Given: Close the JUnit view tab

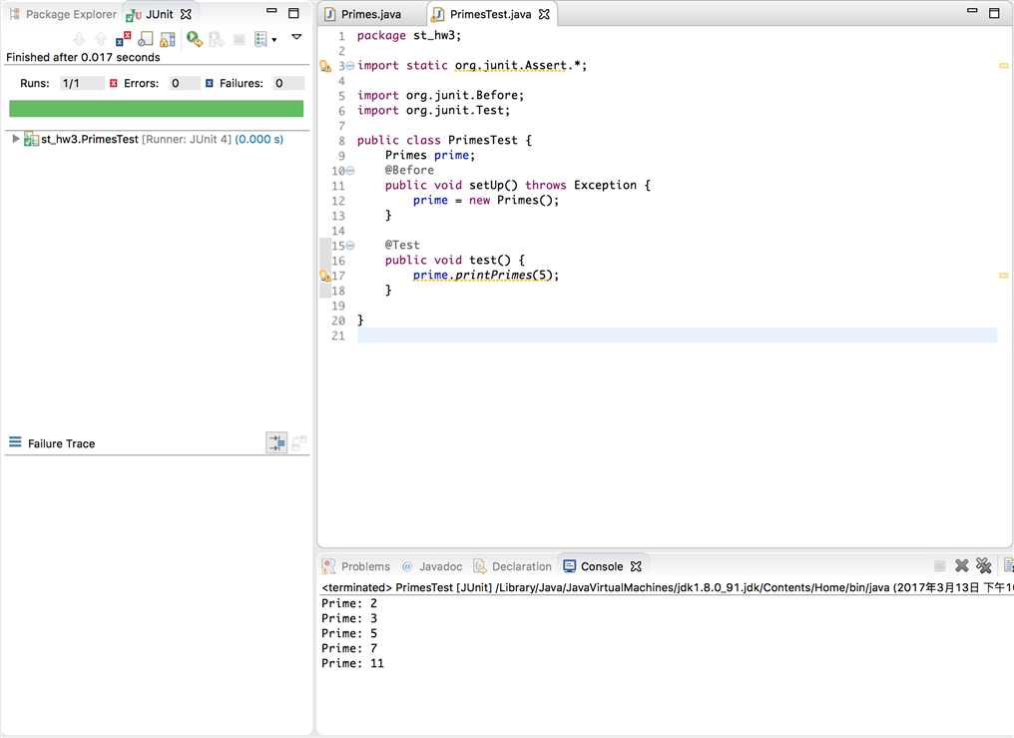Looking at the screenshot, I should tap(186, 14).
